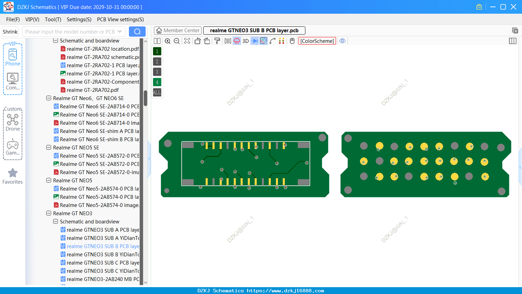Collapse Schematic and boardview under GT NEO3

pyautogui.click(x=56, y=221)
